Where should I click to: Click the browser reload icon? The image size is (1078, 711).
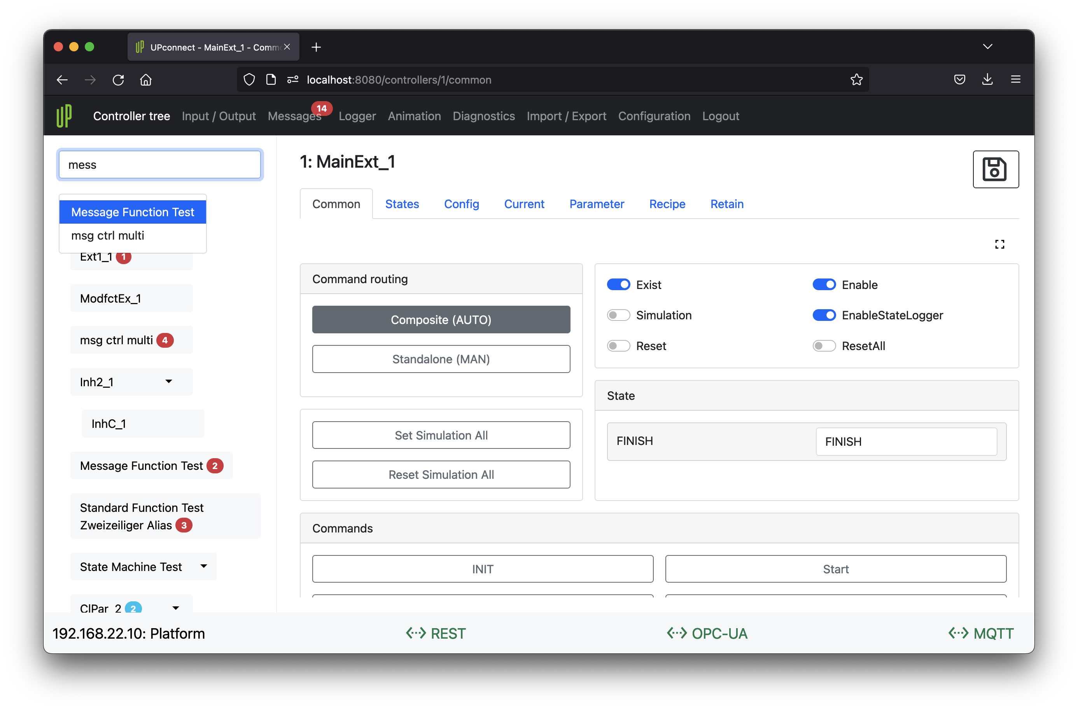(x=118, y=80)
